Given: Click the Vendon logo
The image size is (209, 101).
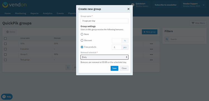Looking at the screenshot, I should pyautogui.click(x=14, y=5).
